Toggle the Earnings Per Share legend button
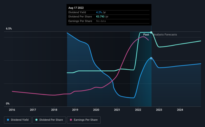Screen dimensions: 205x127 [x=84, y=120]
